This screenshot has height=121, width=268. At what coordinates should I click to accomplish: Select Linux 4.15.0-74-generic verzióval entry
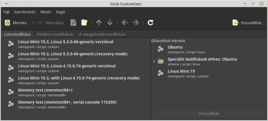[x=76, y=68]
